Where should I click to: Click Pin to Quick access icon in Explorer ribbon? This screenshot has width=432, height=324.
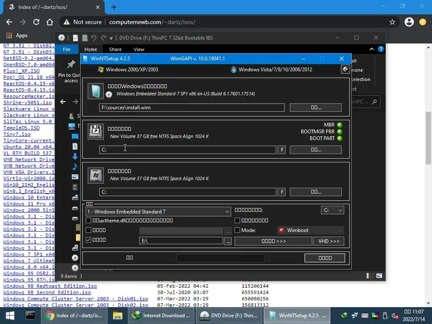click(71, 65)
